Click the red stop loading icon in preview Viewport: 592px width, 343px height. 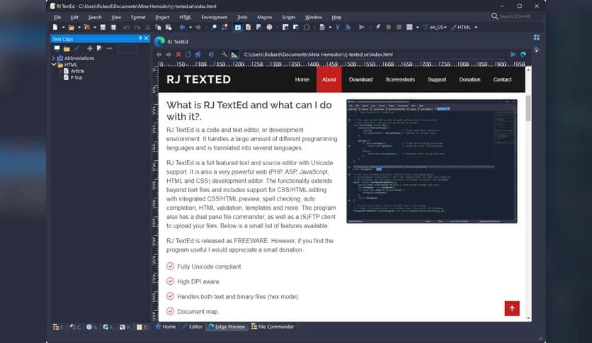click(178, 55)
